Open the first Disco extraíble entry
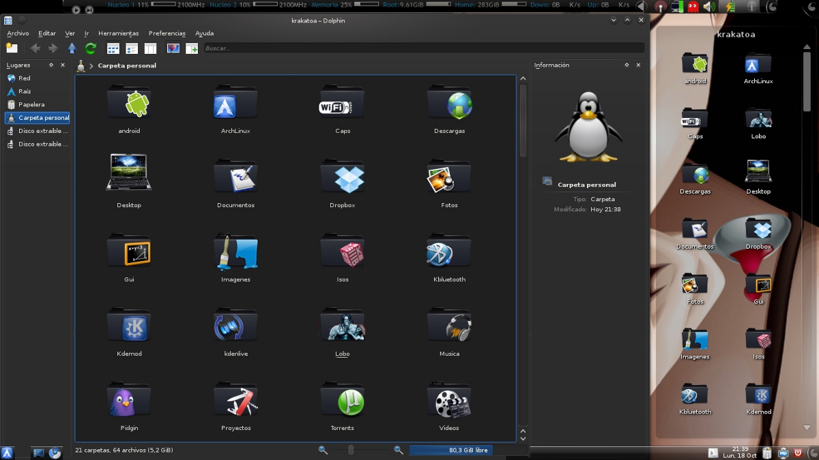Image resolution: width=819 pixels, height=460 pixels. [37, 131]
